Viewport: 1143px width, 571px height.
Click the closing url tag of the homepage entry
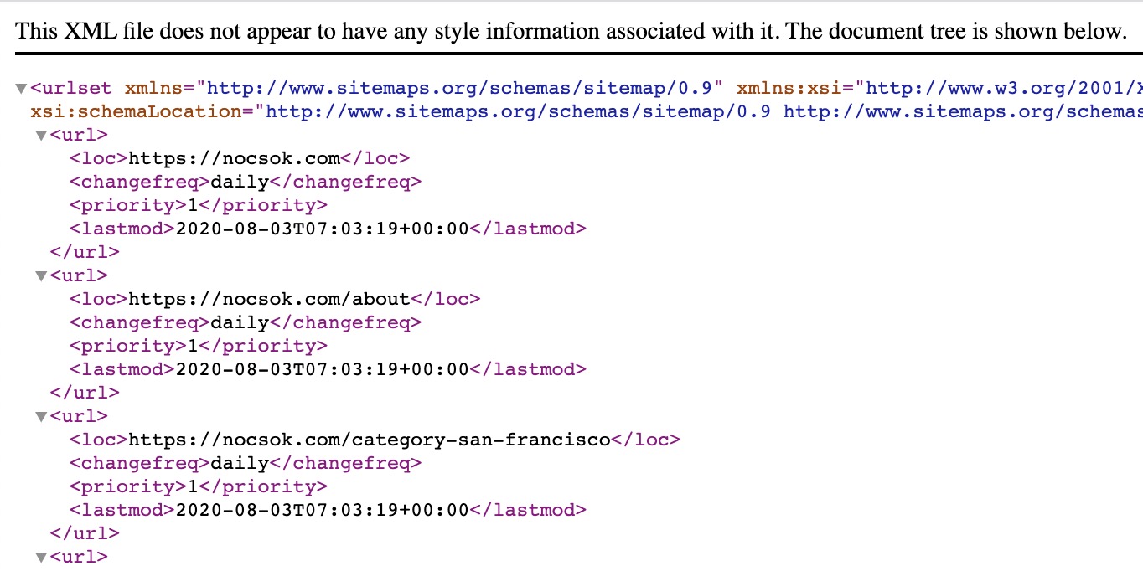pyautogui.click(x=85, y=252)
